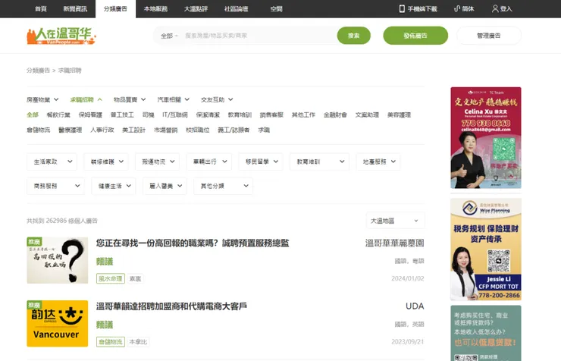Click the 發佈廣告 button
This screenshot has height=361, width=561.
(415, 36)
